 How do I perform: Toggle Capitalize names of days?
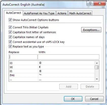pyautogui.click(x=10, y=37)
